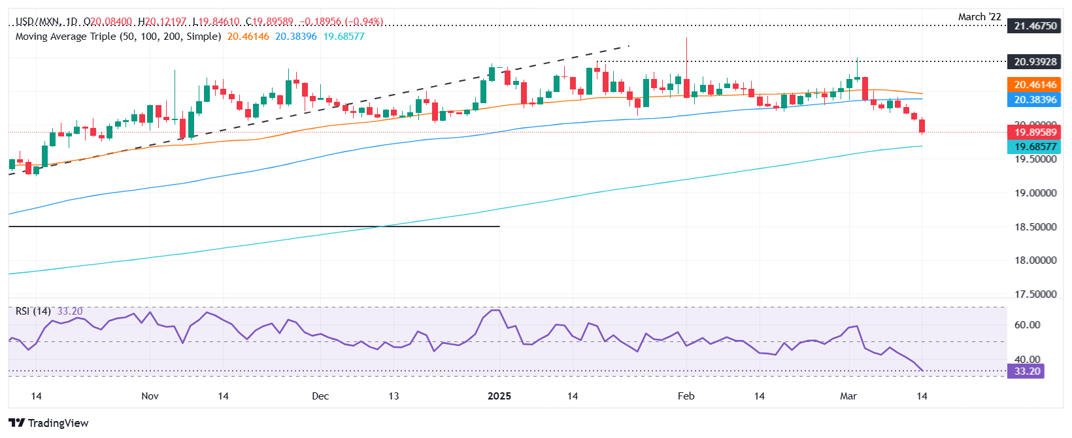Select the RSI (14) indicator label
Image resolution: width=1072 pixels, height=438 pixels.
click(x=33, y=311)
